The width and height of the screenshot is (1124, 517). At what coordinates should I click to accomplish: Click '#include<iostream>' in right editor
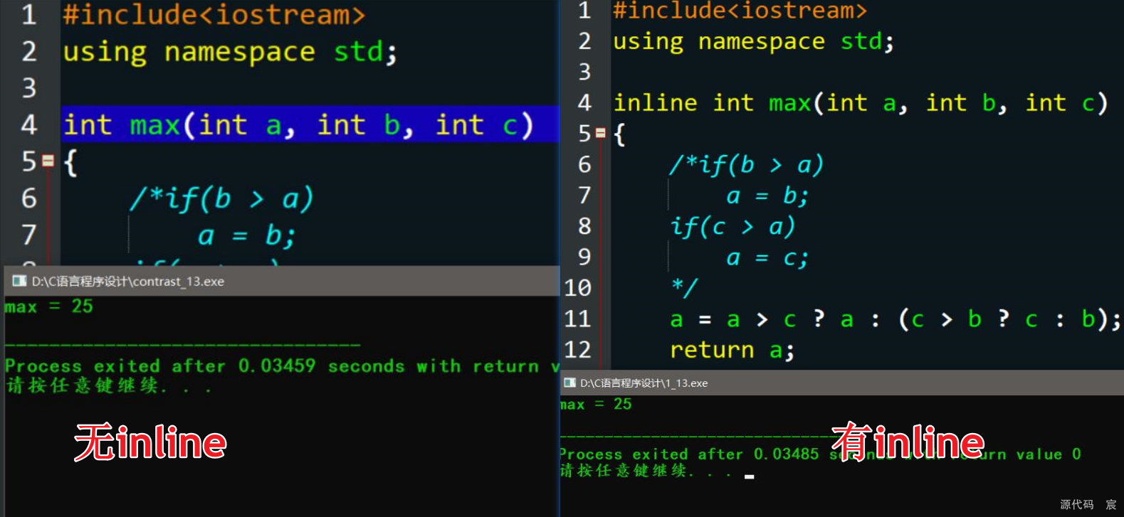click(x=740, y=10)
